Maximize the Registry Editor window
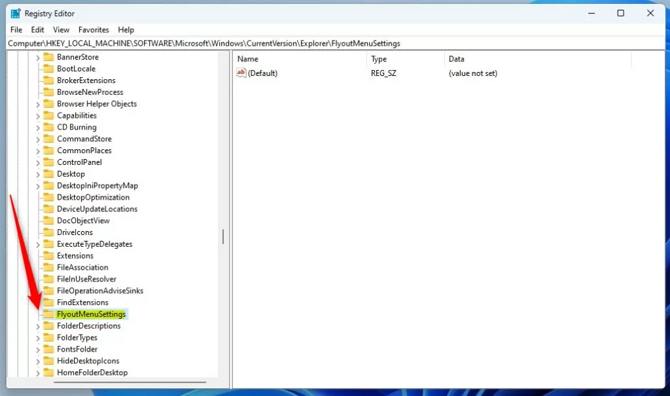The height and width of the screenshot is (396, 670). point(620,13)
